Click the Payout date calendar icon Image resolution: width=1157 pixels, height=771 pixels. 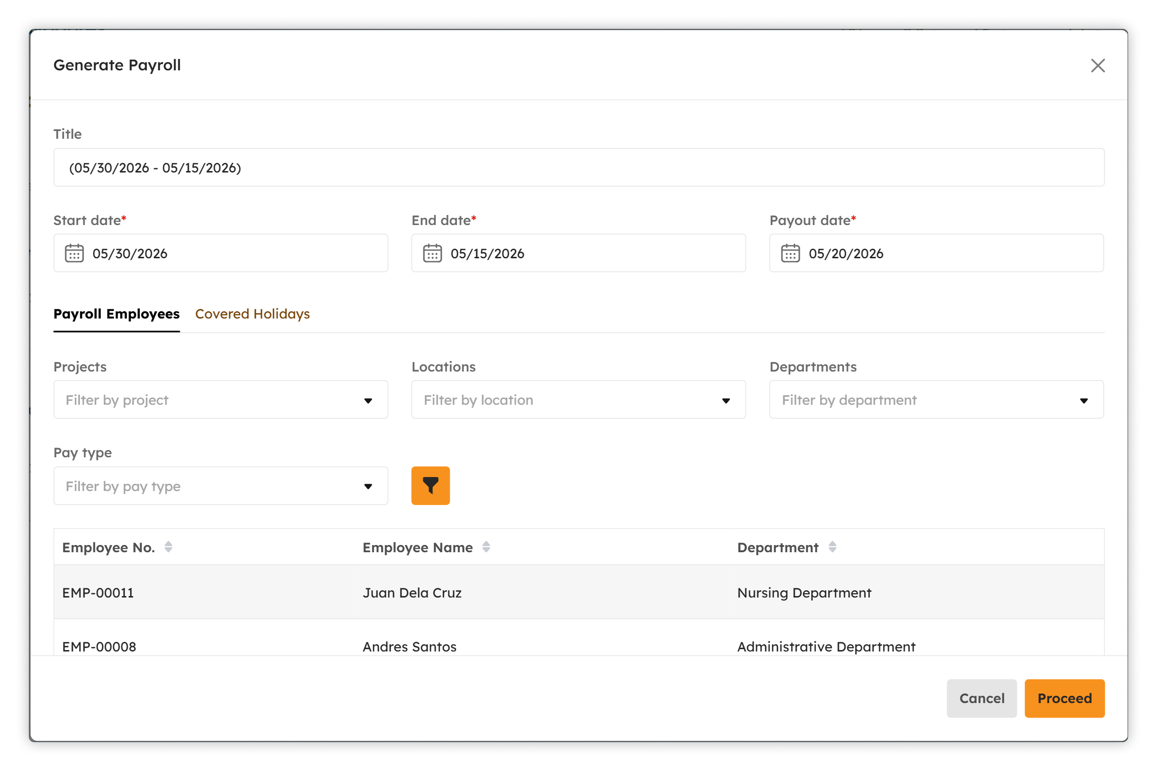[x=791, y=253]
